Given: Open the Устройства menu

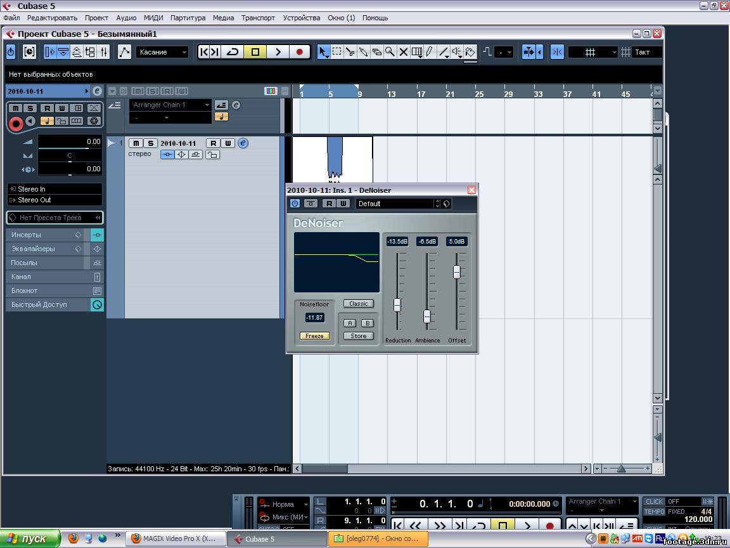Looking at the screenshot, I should click(301, 18).
